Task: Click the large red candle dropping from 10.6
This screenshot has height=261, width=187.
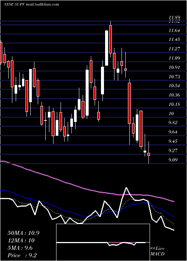Action: (129, 103)
